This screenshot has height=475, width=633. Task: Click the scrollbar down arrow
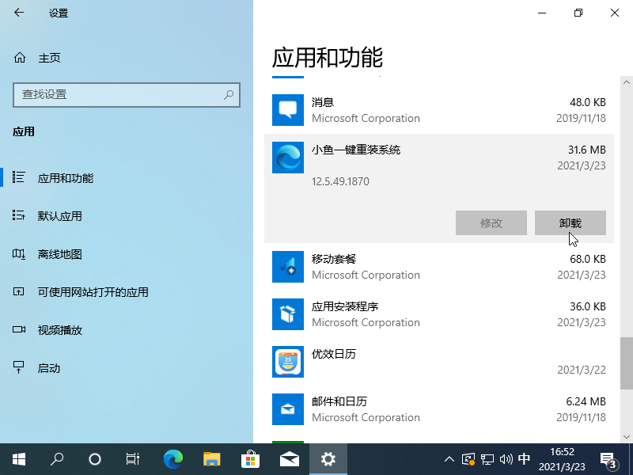click(626, 437)
